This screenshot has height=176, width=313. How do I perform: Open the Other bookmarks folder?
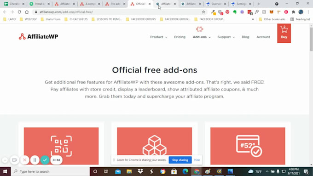tap(272, 19)
